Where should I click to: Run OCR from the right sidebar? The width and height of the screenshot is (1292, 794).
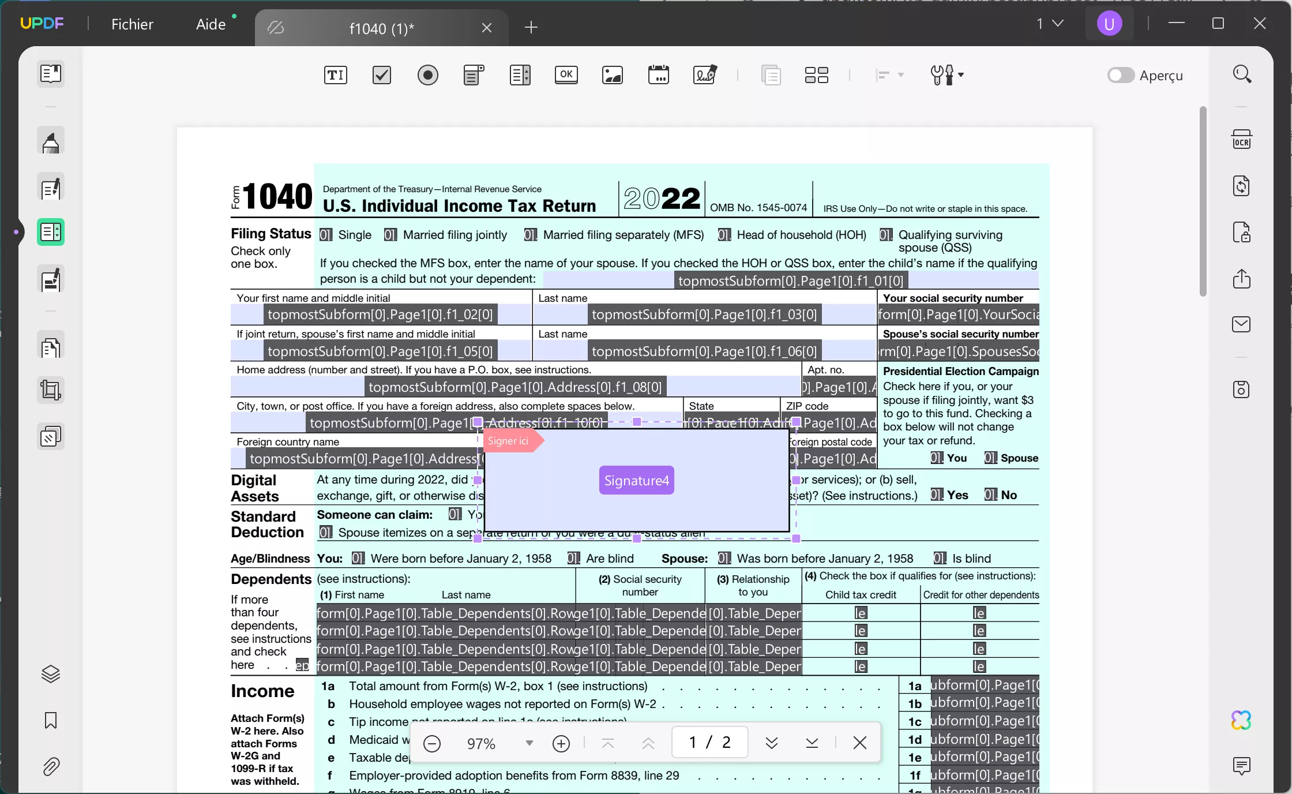(1242, 139)
